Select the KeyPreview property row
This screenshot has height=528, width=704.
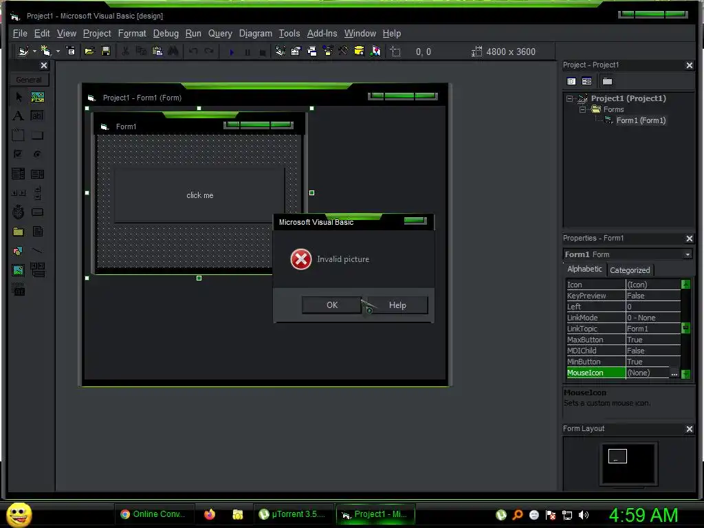coord(623,296)
